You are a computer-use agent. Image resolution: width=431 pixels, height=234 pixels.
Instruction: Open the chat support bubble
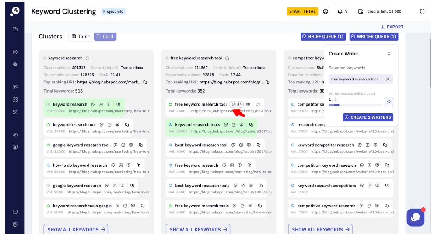416,217
